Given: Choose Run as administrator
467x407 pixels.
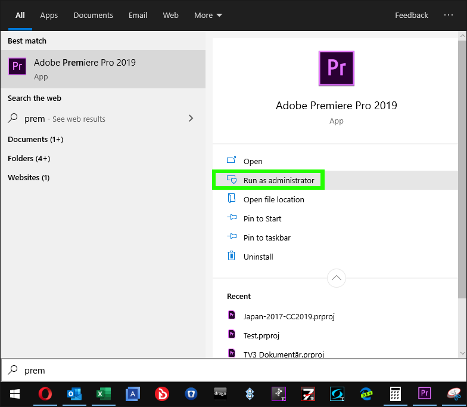Looking at the screenshot, I should 278,180.
